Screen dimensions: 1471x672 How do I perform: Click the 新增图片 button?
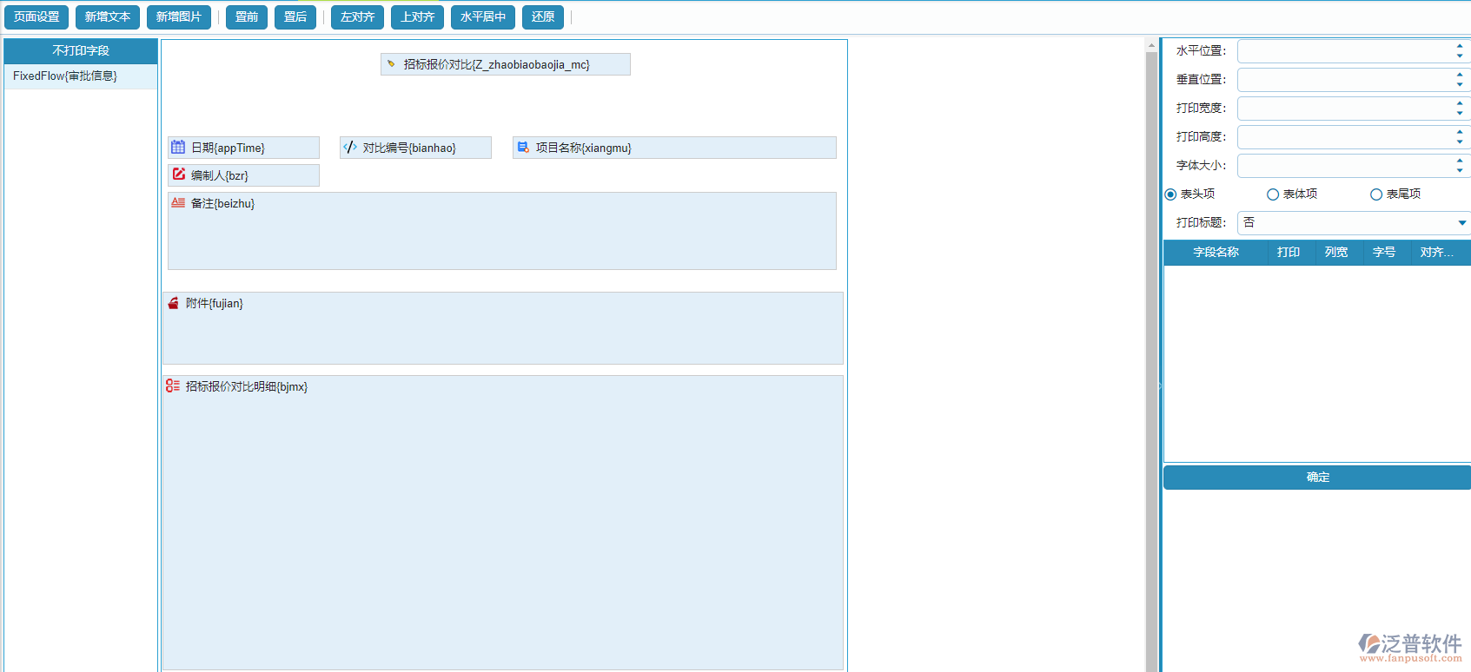178,17
